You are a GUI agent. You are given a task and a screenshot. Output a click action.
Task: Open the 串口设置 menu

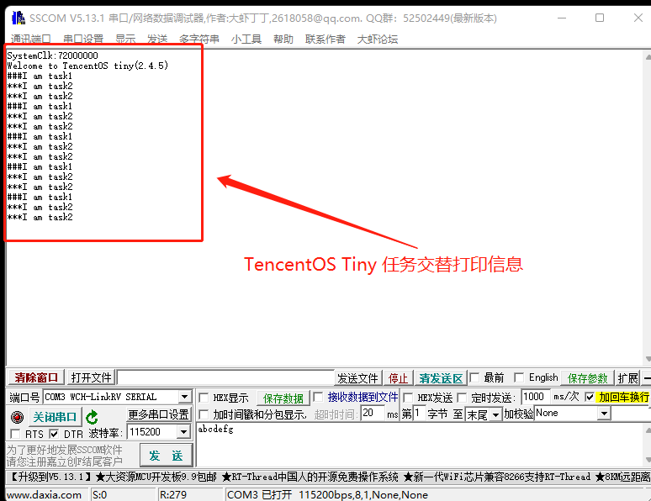click(x=83, y=40)
